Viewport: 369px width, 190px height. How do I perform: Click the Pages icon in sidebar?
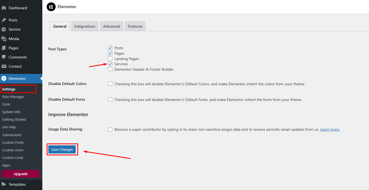4,48
